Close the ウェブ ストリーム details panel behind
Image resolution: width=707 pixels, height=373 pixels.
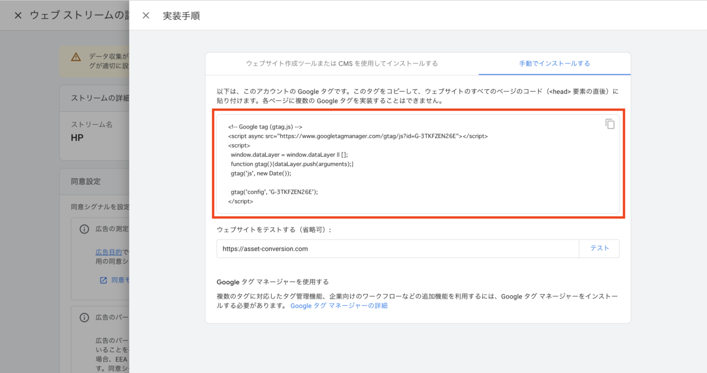click(18, 15)
